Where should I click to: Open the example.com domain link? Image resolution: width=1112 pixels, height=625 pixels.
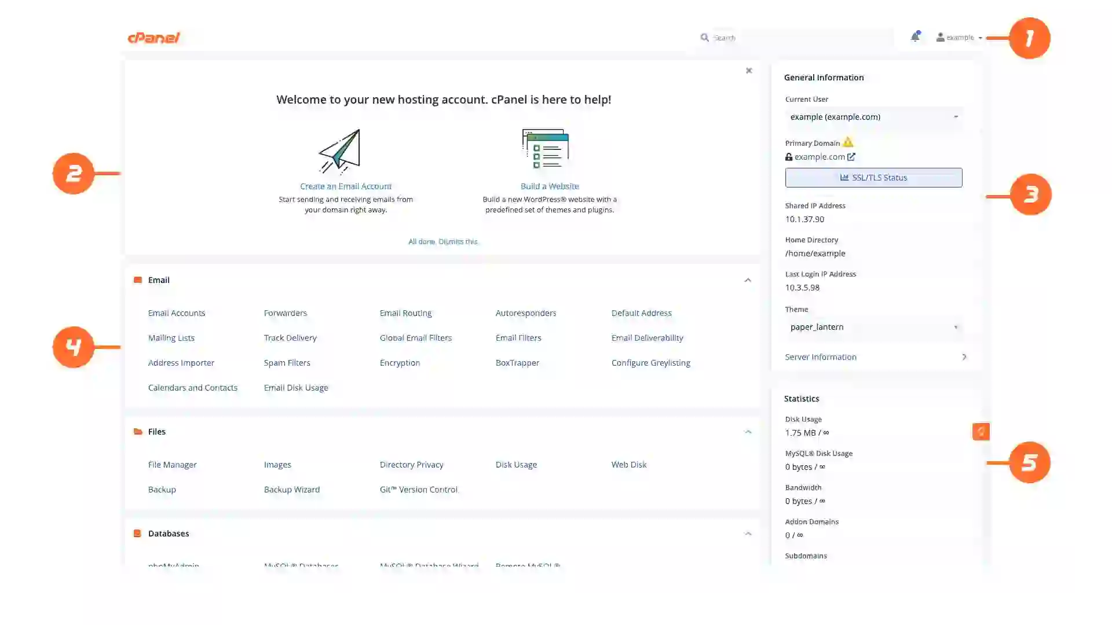(x=820, y=157)
